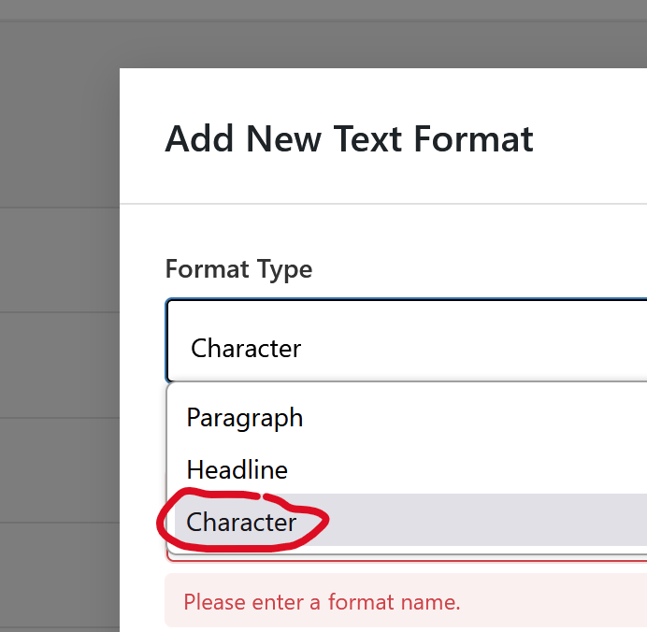Screen dimensions: 647x632
Task: Click the 'Please enter a format name' error
Action: [x=322, y=602]
